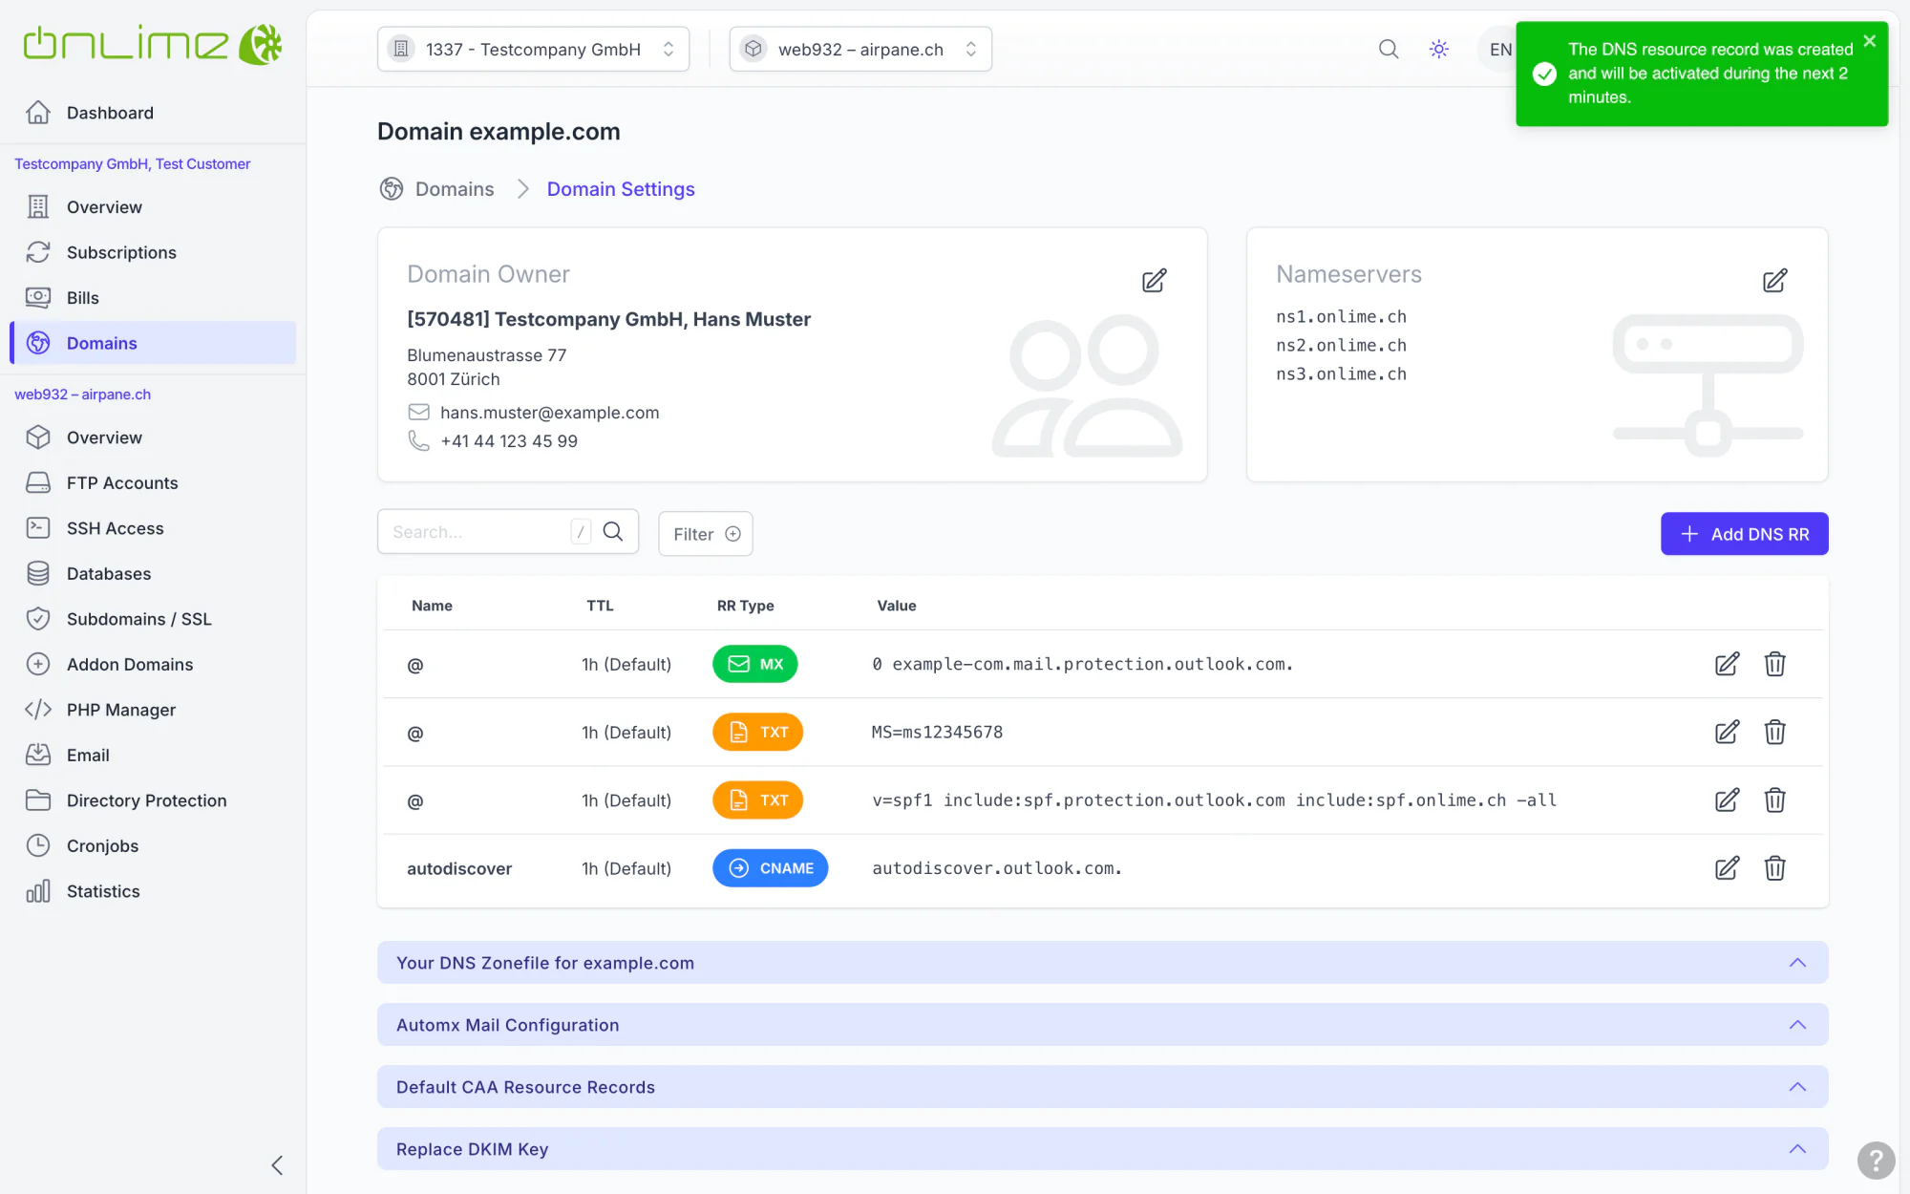Open the help question mark button
1910x1194 pixels.
coord(1876,1161)
